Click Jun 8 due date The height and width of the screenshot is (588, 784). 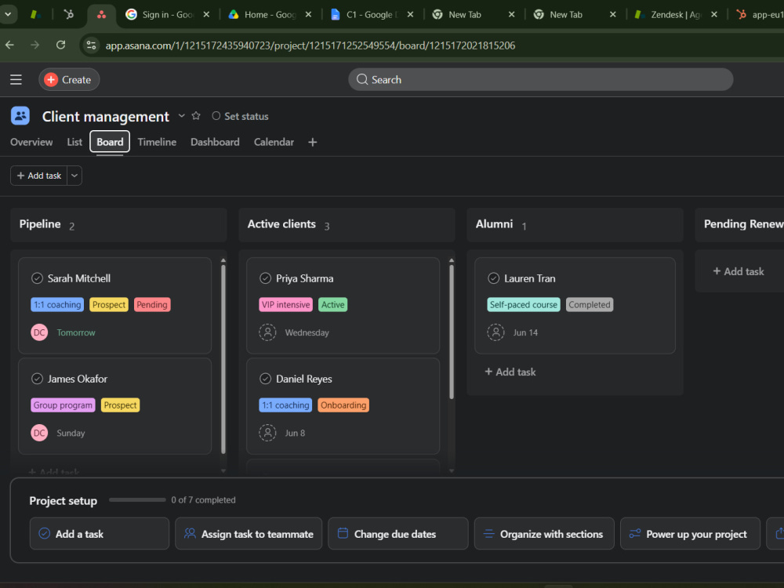point(295,434)
